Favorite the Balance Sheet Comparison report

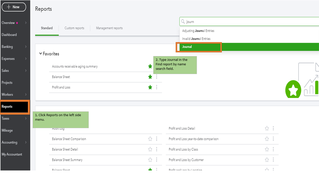[x=150, y=139]
